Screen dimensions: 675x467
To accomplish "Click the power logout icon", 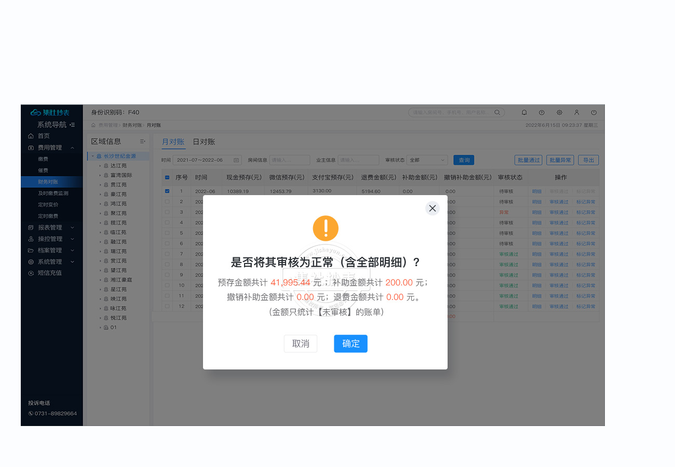I will tap(594, 112).
